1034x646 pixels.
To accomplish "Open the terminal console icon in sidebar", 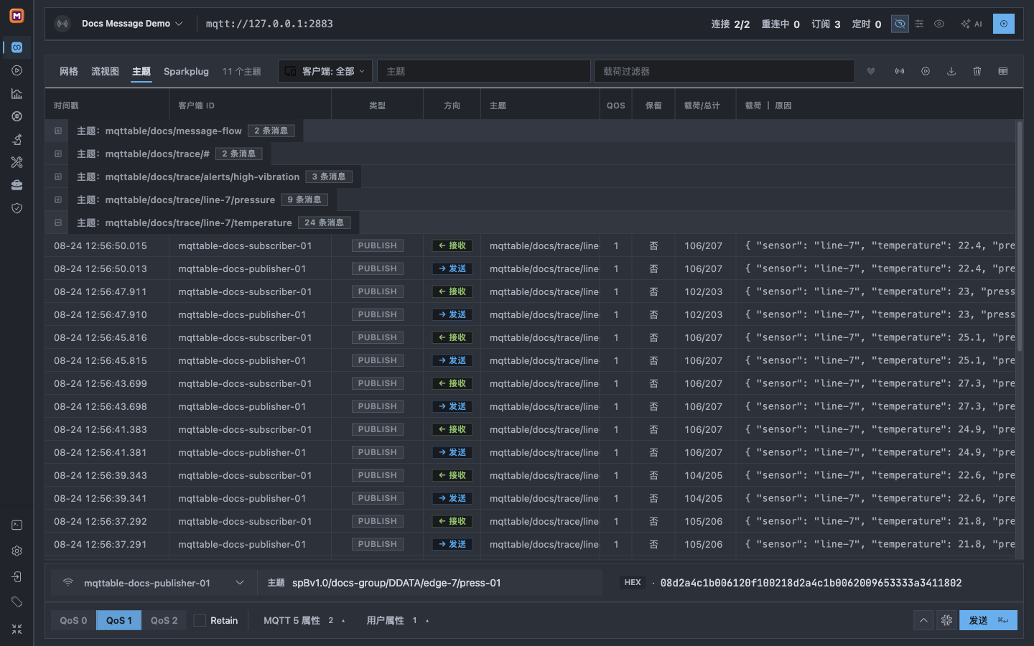I will point(17,525).
